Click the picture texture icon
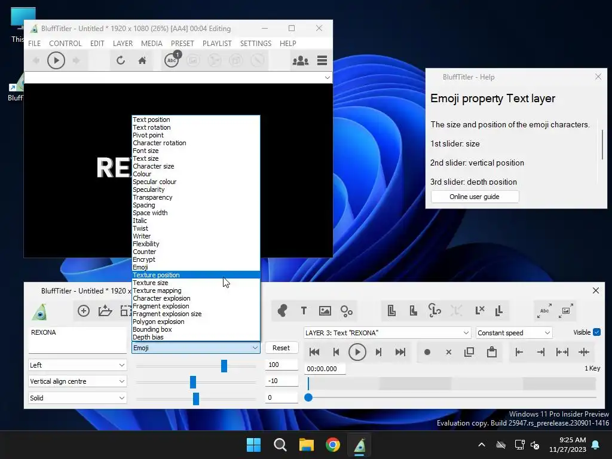Viewport: 612px width, 459px height. 325,311
